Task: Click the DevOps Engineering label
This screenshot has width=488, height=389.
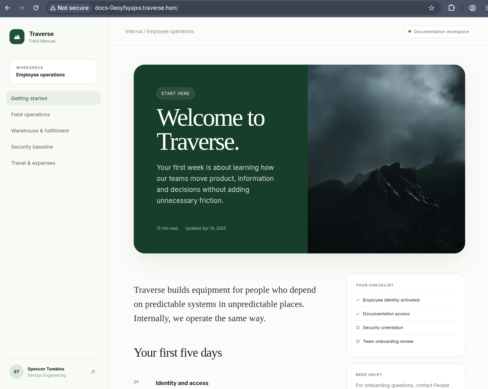Action: [x=47, y=375]
